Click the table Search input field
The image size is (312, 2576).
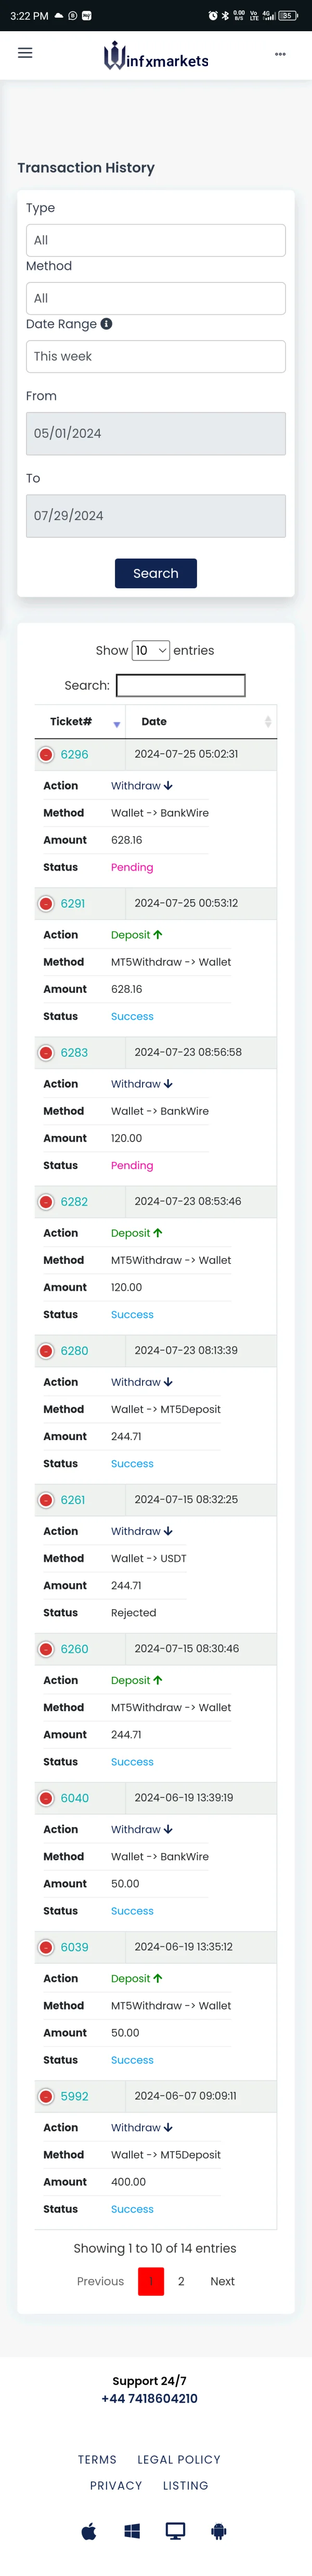coord(181,685)
